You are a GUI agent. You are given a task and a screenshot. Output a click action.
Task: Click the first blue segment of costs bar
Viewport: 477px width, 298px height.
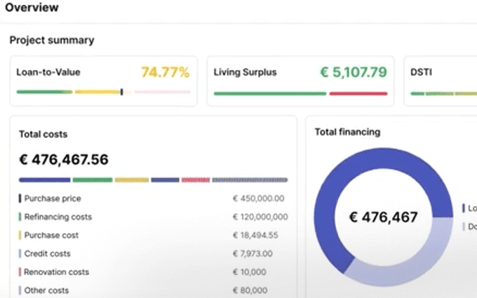point(44,180)
